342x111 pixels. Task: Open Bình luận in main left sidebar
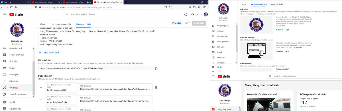coord(13,61)
